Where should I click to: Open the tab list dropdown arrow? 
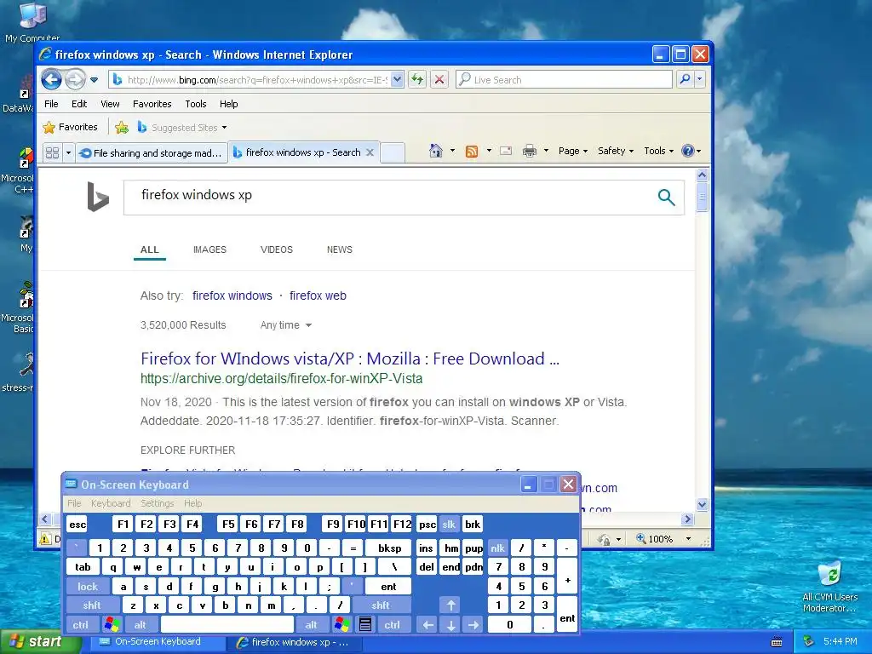click(68, 152)
